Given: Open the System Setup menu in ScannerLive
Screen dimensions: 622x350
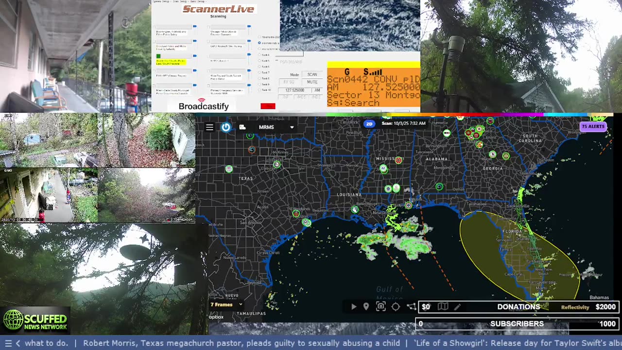Looking at the screenshot, I should (160, 1).
